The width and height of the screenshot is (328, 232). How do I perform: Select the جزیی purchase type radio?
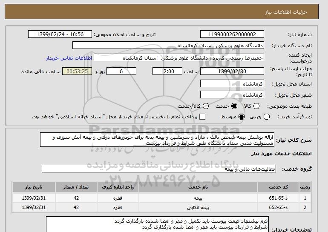tap(267, 117)
